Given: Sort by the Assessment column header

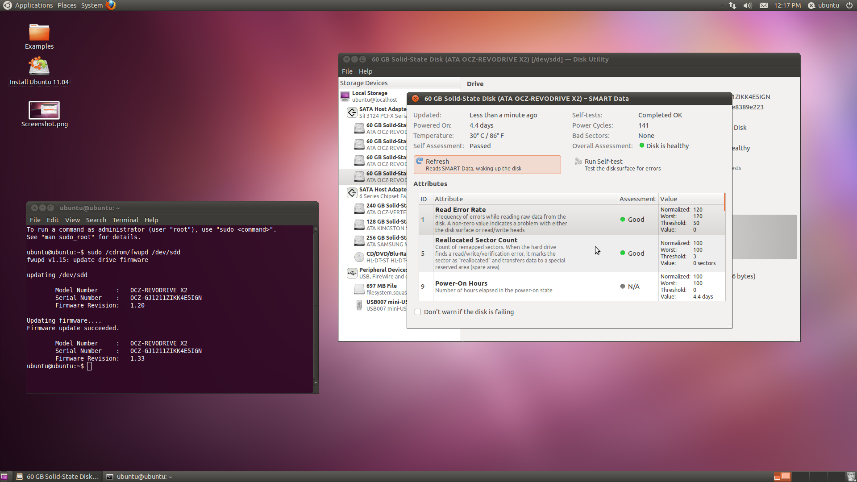Looking at the screenshot, I should pos(638,199).
